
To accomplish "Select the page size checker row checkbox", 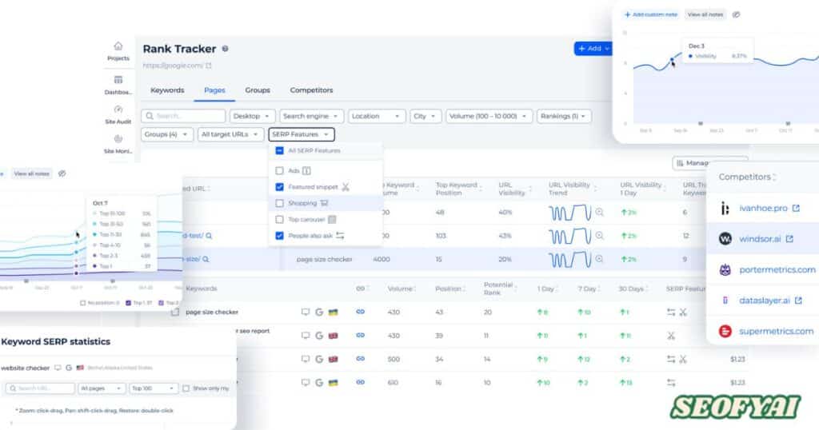I will tap(175, 312).
